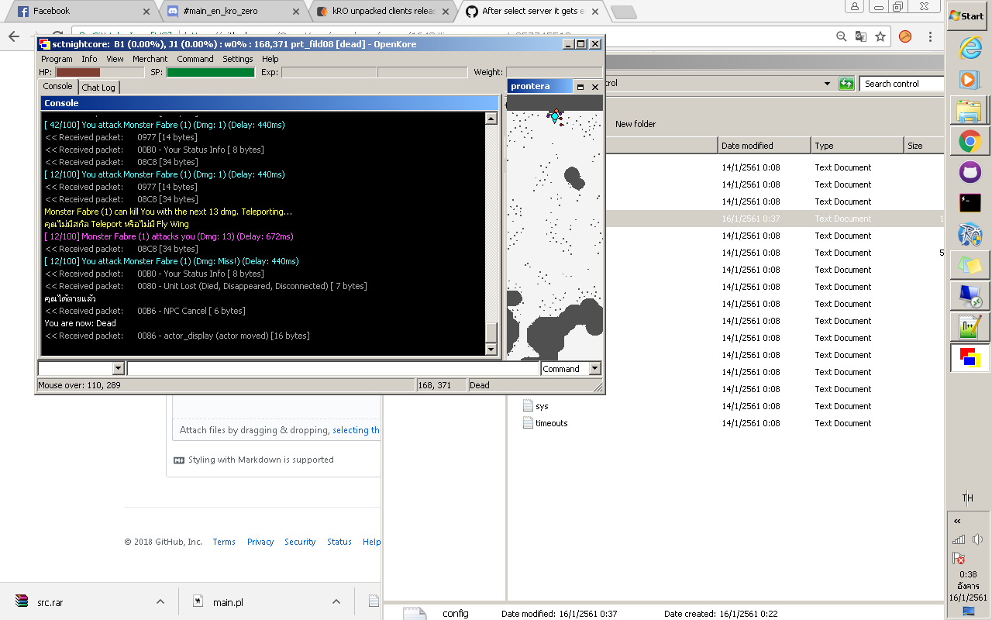This screenshot has width=992, height=620.
Task: Open the Merchant menu in OpenKore
Action: click(x=150, y=58)
